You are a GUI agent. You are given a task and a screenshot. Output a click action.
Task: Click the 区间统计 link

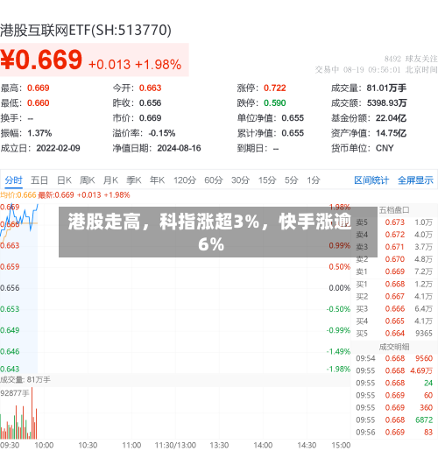[x=371, y=180]
